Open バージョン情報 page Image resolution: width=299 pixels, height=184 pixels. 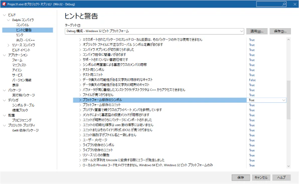click(22, 80)
